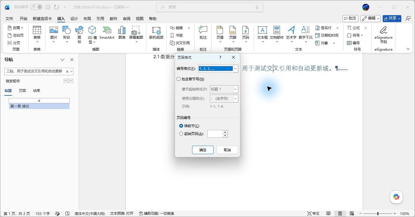Open the Editing (编辑) mode button
The image size is (415, 217).
click(370, 18)
